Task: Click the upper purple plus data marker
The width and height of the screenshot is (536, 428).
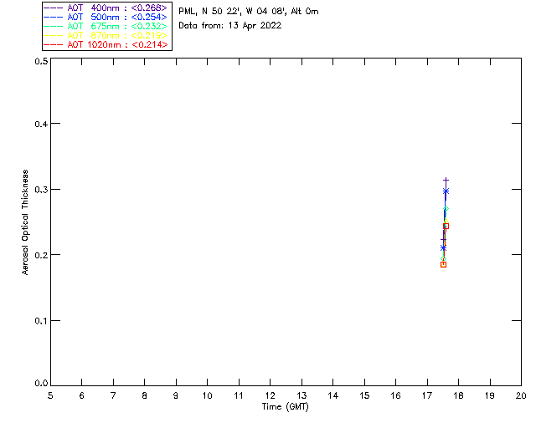Action: tap(446, 180)
